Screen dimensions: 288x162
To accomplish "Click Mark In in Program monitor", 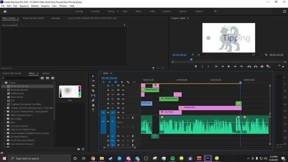I will [203, 66].
